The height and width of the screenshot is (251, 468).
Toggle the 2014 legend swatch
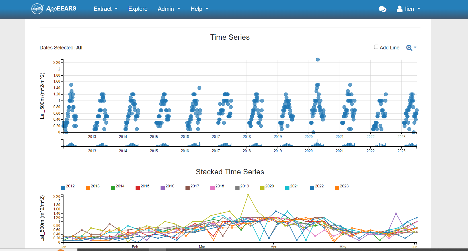point(113,188)
